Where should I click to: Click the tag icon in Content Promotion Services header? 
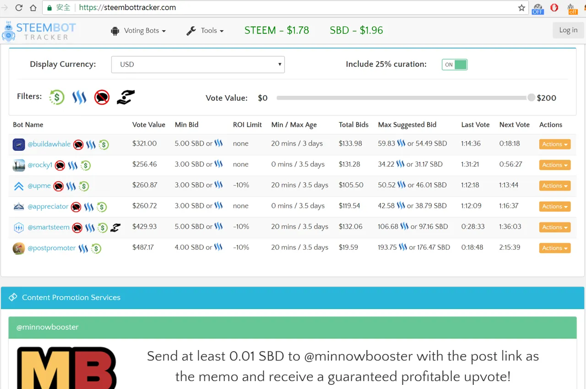click(13, 297)
